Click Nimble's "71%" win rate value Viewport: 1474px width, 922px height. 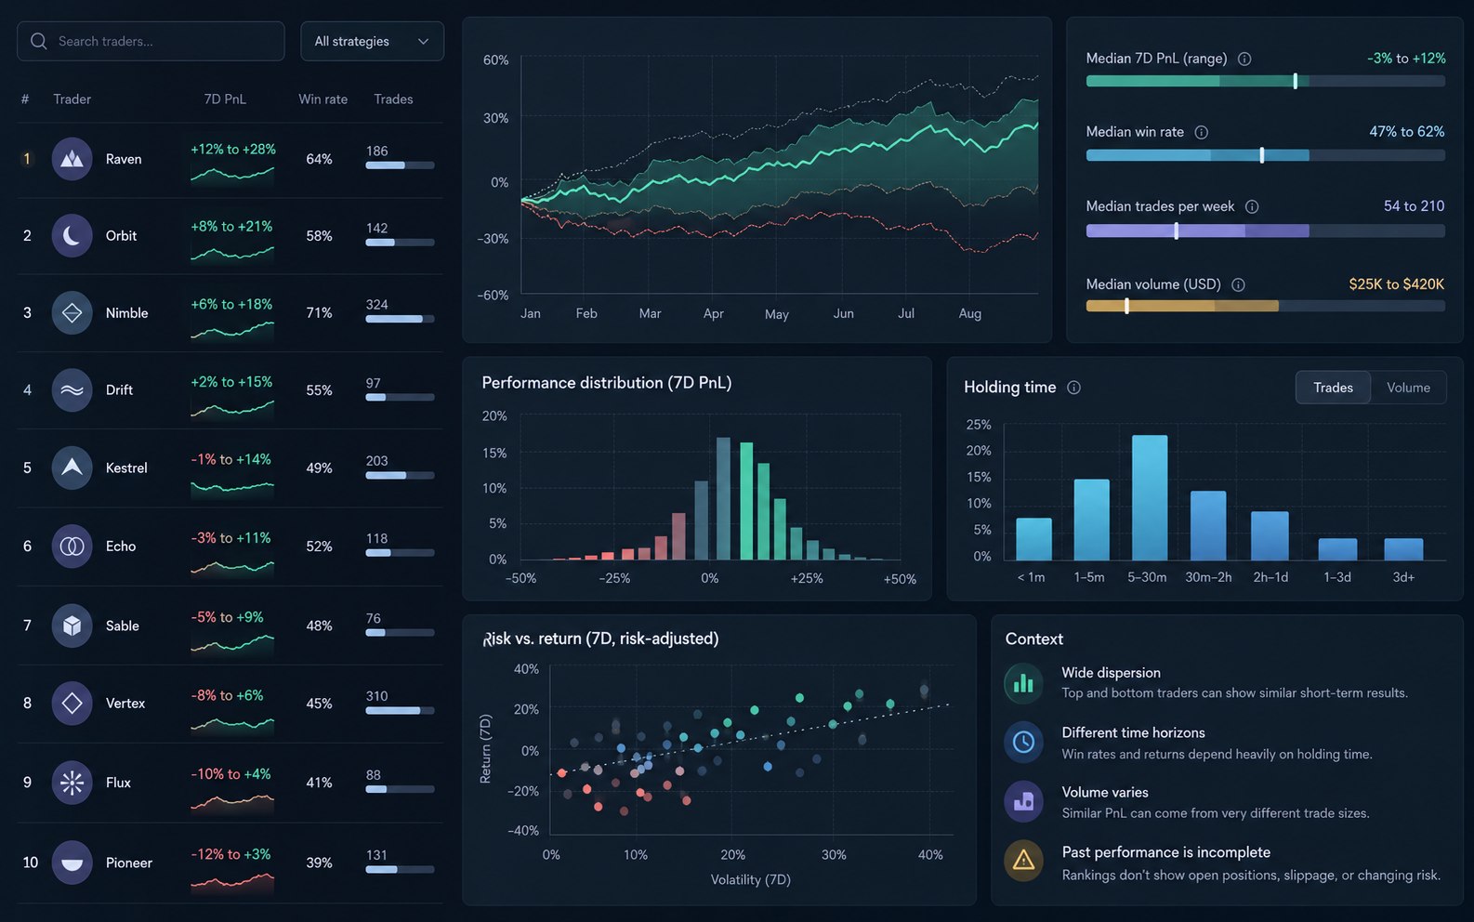[x=319, y=313]
